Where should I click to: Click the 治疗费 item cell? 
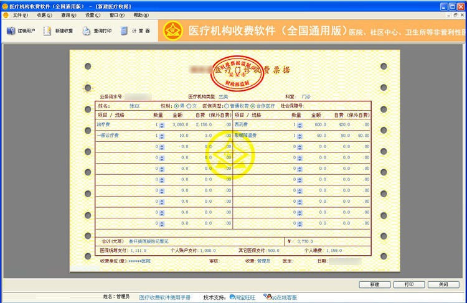point(103,124)
